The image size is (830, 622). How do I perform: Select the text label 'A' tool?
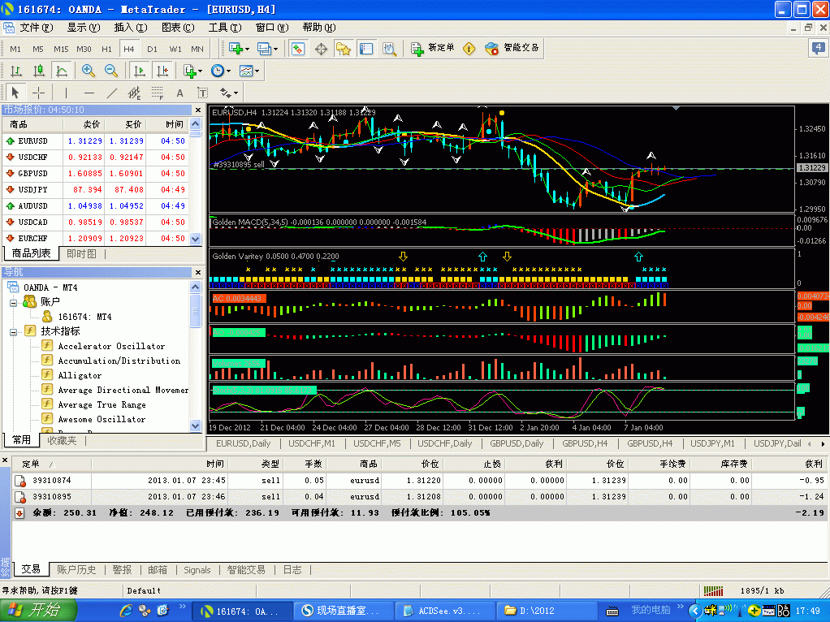[x=180, y=93]
